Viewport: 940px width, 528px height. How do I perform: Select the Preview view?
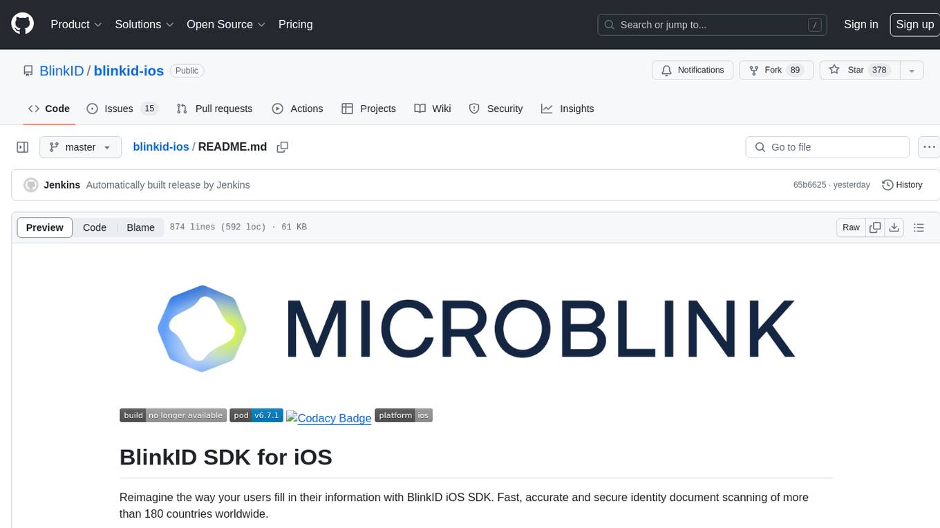point(45,227)
